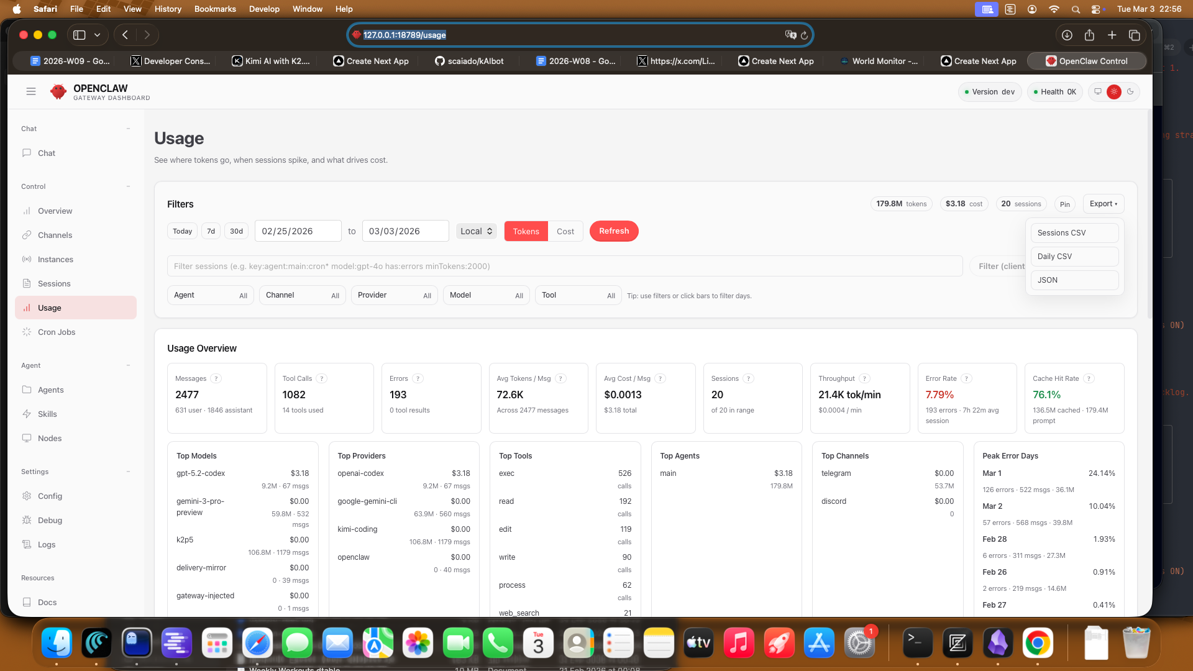Select the 7d date range button
The image size is (1193, 671).
point(211,232)
